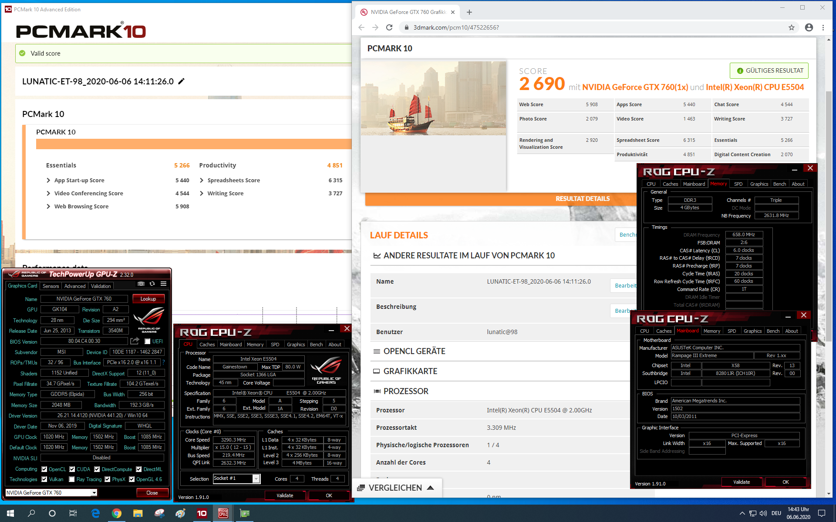Open the Validation tab in GPU-Z
Screen dimensions: 836x522
[x=101, y=286]
